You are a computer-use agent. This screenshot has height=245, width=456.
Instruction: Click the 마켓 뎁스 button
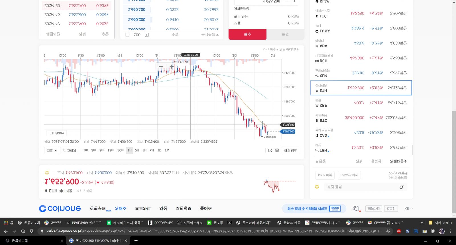(x=290, y=150)
